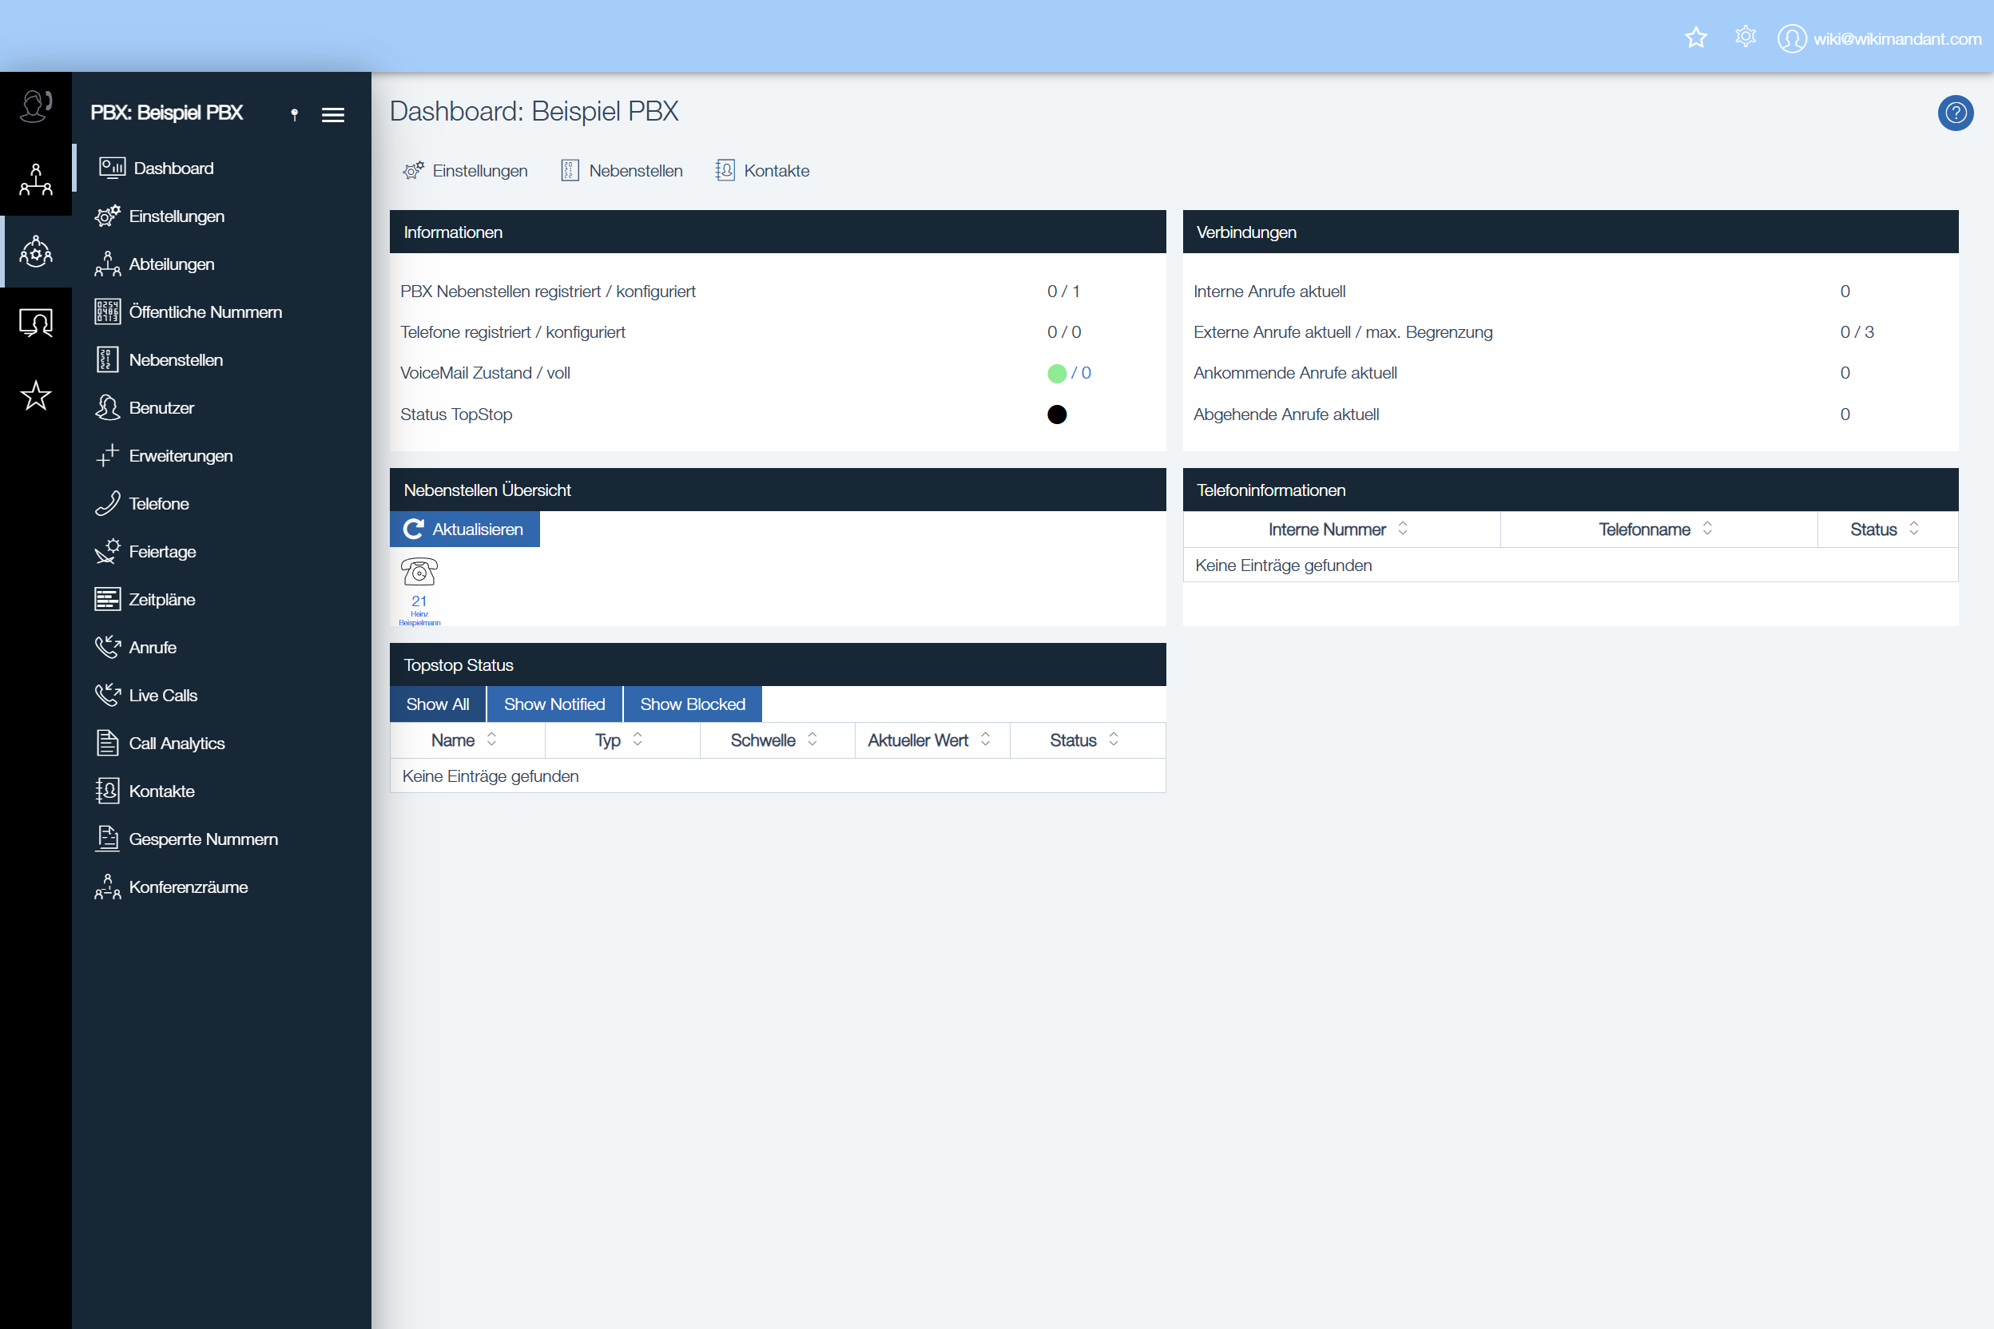Image resolution: width=1994 pixels, height=1329 pixels.
Task: Open Call Analytics in sidebar menu
Action: 177,744
